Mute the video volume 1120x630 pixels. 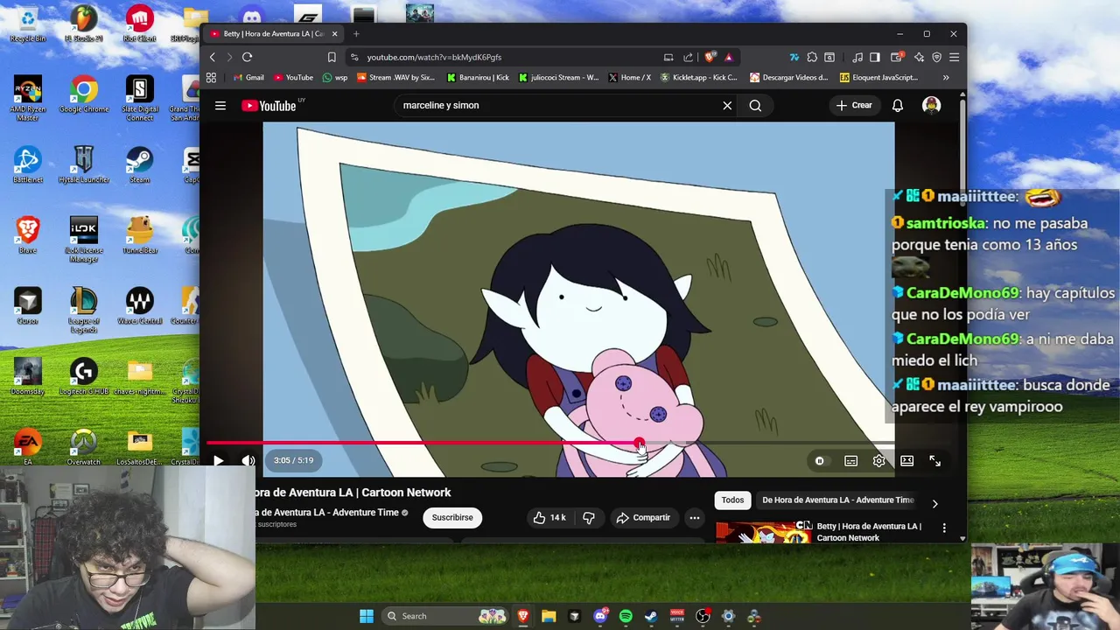tap(248, 460)
